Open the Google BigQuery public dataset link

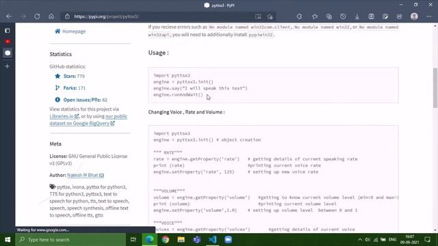[x=88, y=120]
